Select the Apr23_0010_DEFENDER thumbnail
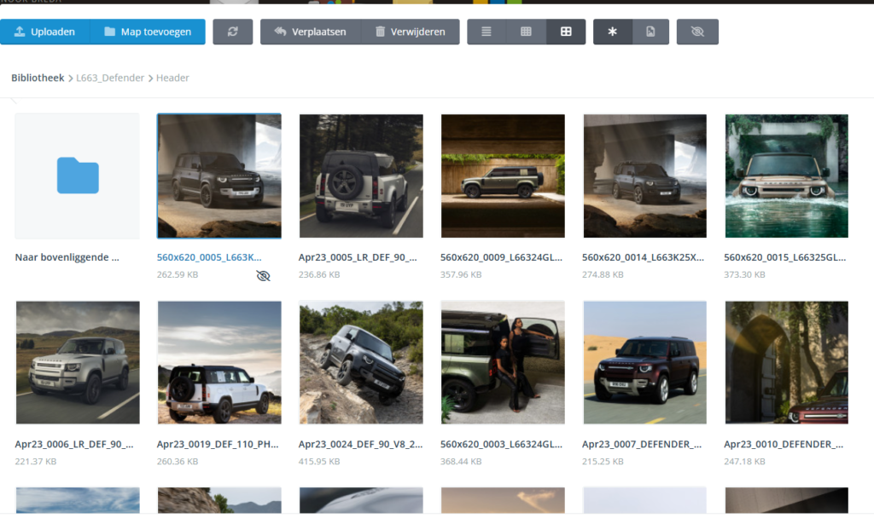 click(786, 362)
